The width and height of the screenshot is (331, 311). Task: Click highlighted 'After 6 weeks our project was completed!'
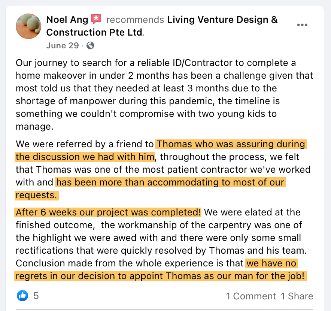[108, 212]
